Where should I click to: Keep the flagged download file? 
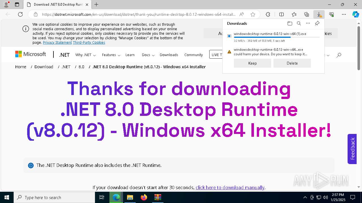(x=252, y=63)
